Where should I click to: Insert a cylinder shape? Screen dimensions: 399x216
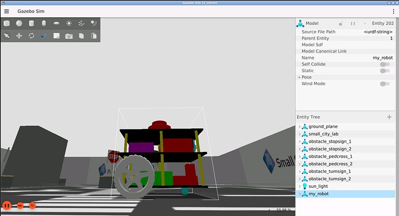tap(31, 23)
